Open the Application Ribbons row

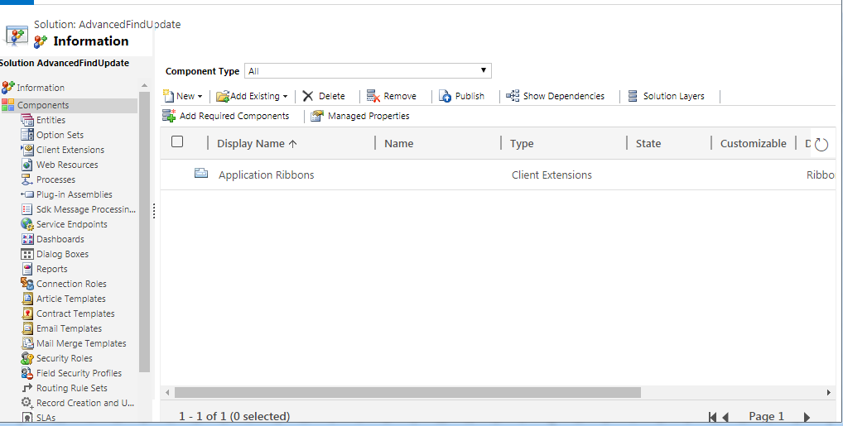[266, 175]
